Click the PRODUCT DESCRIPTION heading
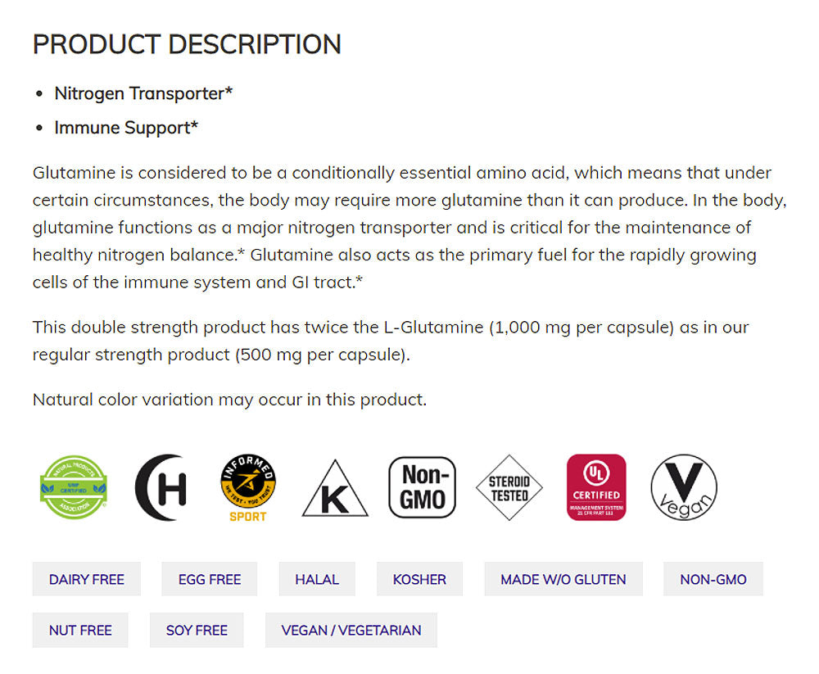Viewport: 819px width, 674px height. click(x=187, y=44)
